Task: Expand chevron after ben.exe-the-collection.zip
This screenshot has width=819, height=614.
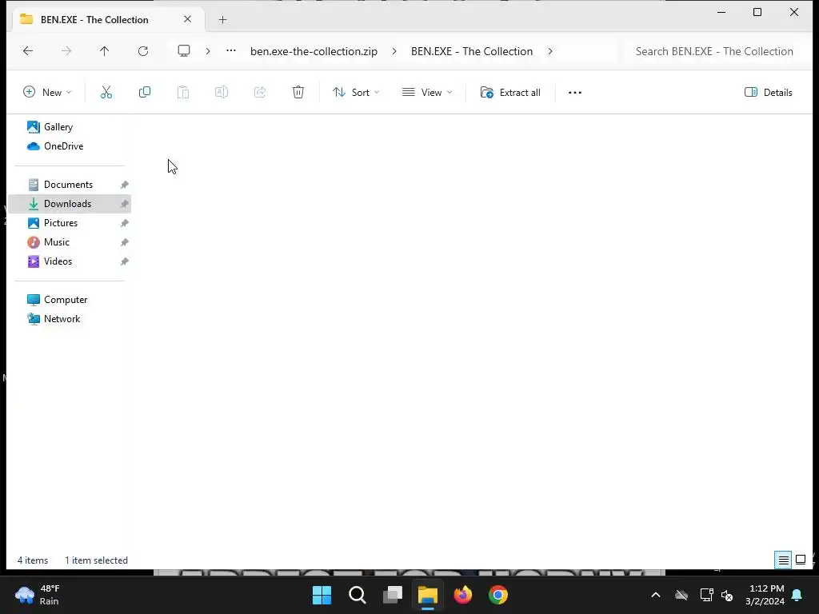Action: 394,51
